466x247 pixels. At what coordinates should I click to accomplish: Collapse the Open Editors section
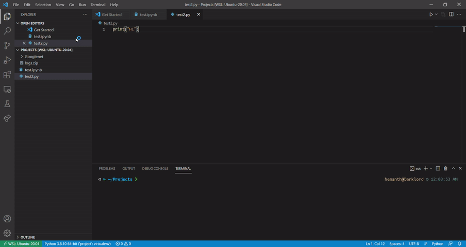(x=32, y=23)
